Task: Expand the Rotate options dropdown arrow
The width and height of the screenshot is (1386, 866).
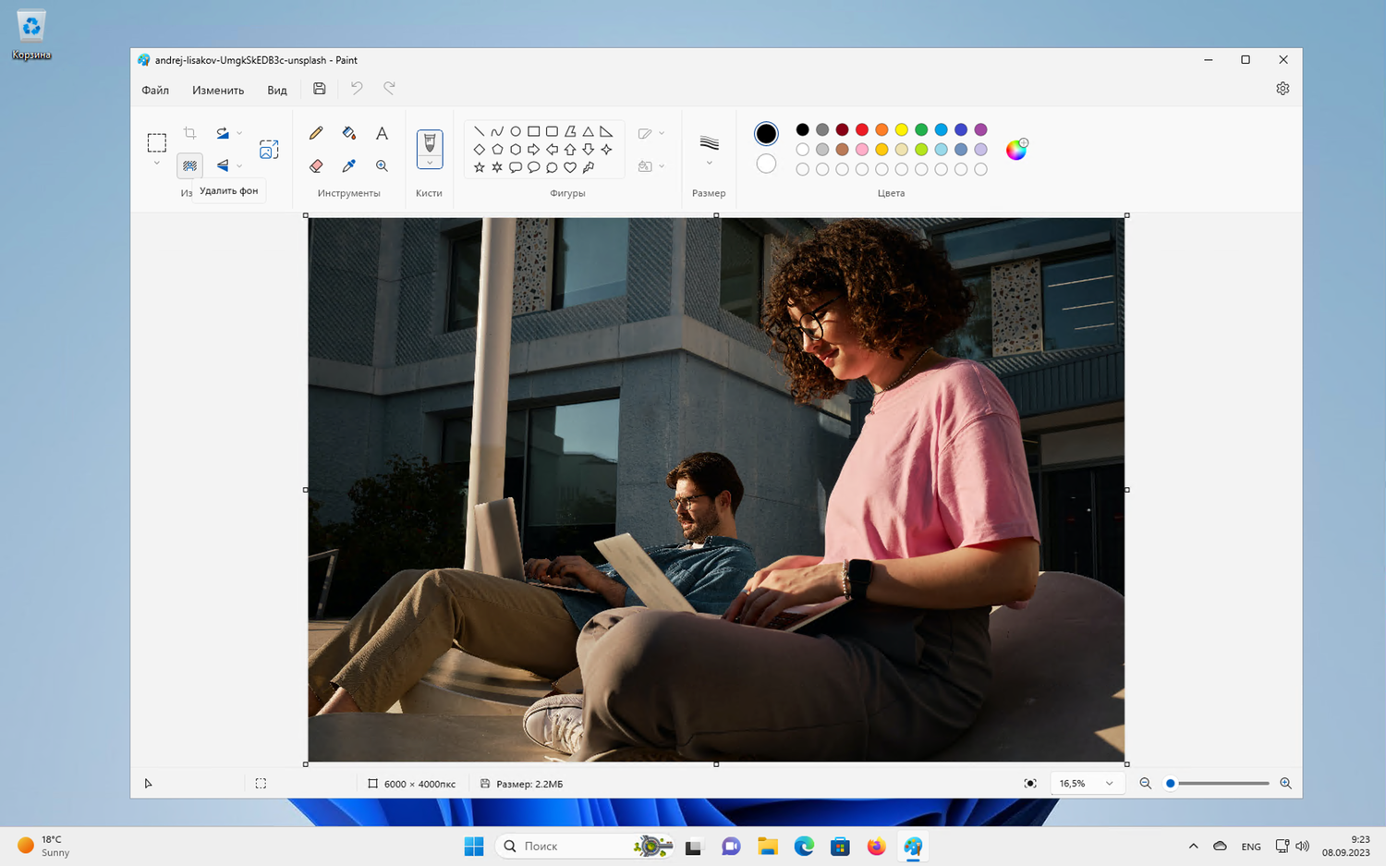Action: pyautogui.click(x=239, y=133)
